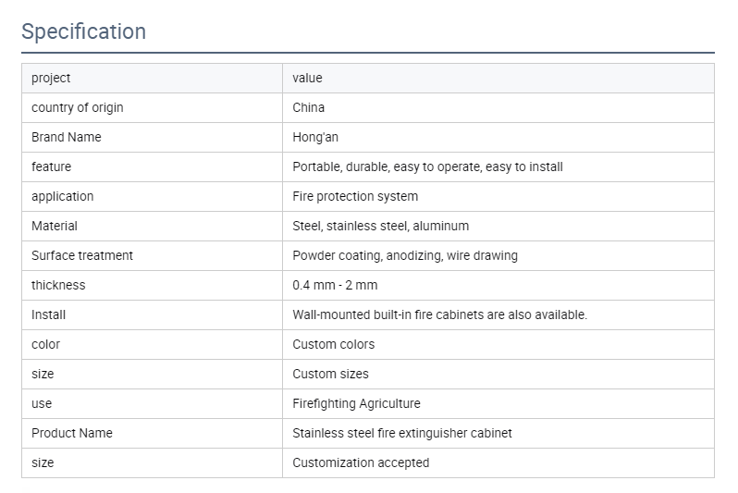Click the 'Custom sizes' value cell
Image resolution: width=738 pixels, height=493 pixels.
click(x=330, y=374)
